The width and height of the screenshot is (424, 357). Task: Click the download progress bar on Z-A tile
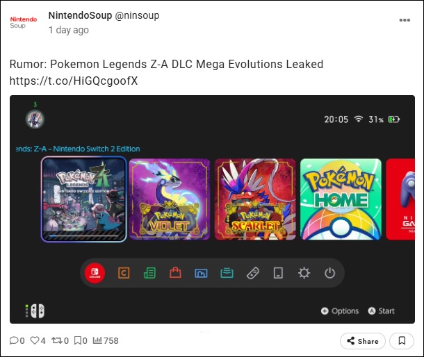tap(83, 235)
